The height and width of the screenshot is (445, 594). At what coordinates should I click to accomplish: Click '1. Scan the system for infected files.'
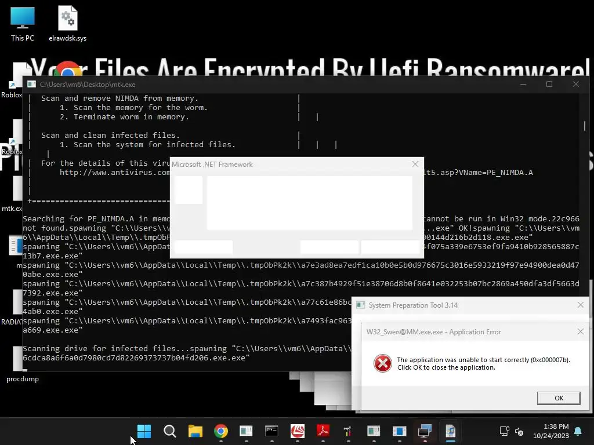pyautogui.click(x=147, y=144)
